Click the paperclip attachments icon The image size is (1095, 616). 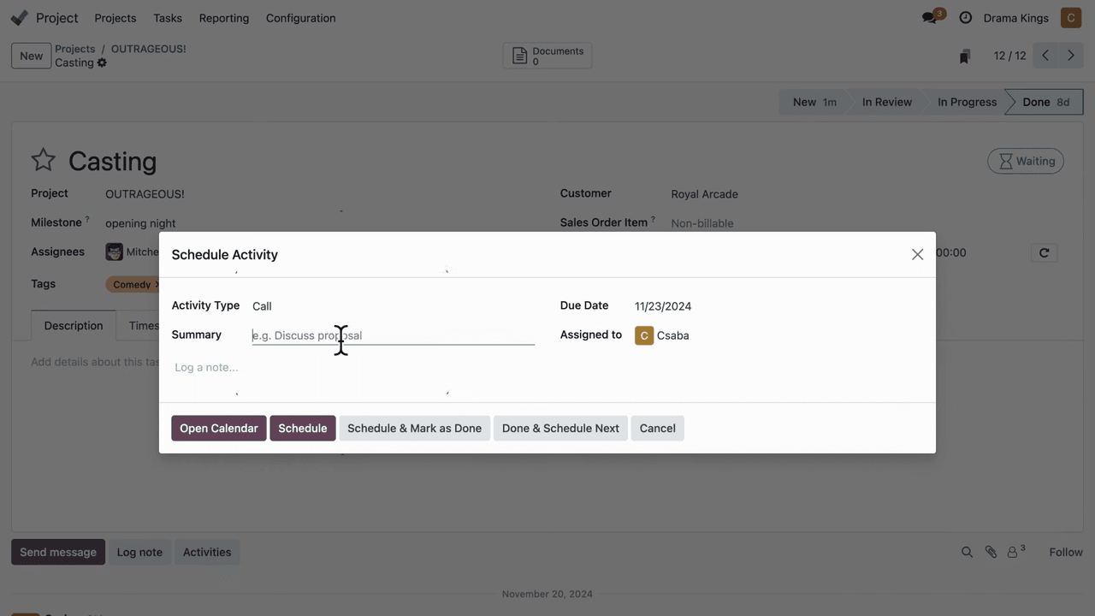991,553
